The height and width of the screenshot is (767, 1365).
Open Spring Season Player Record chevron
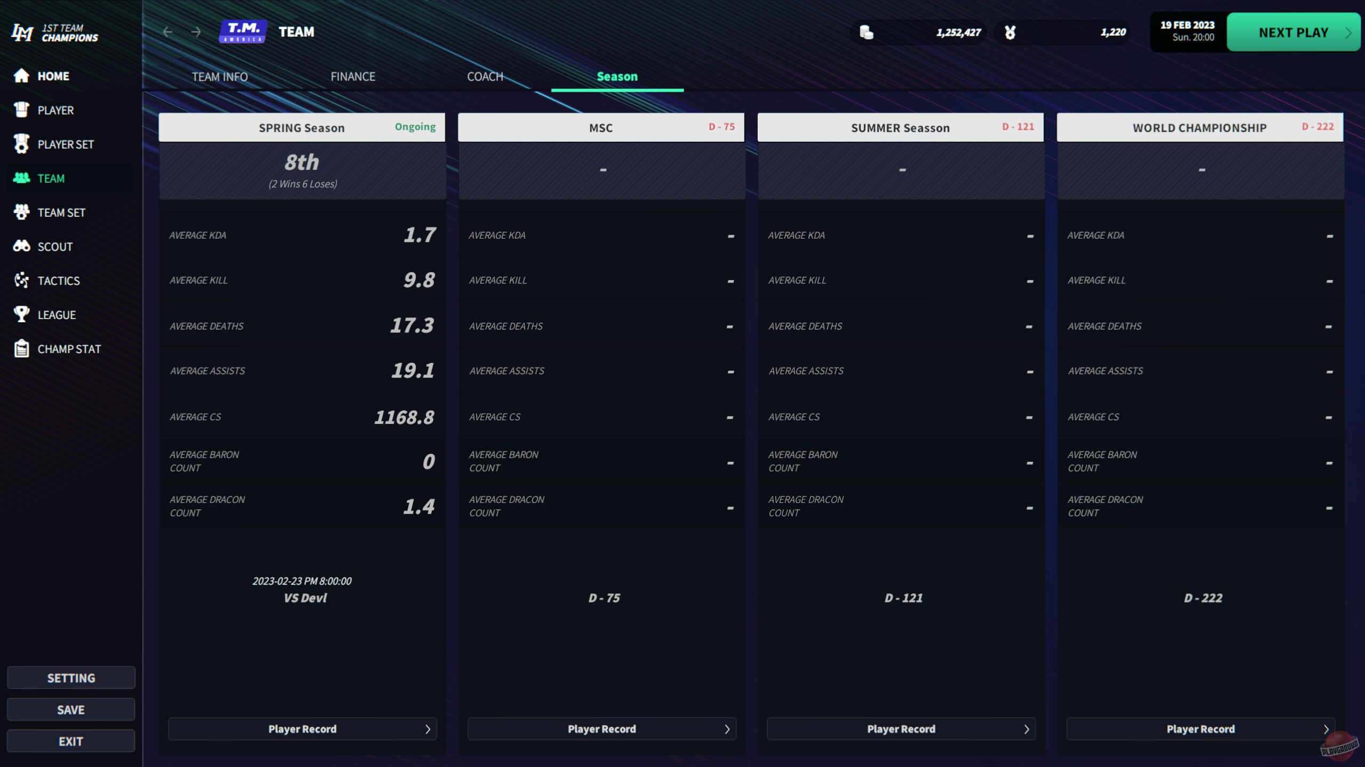[428, 729]
